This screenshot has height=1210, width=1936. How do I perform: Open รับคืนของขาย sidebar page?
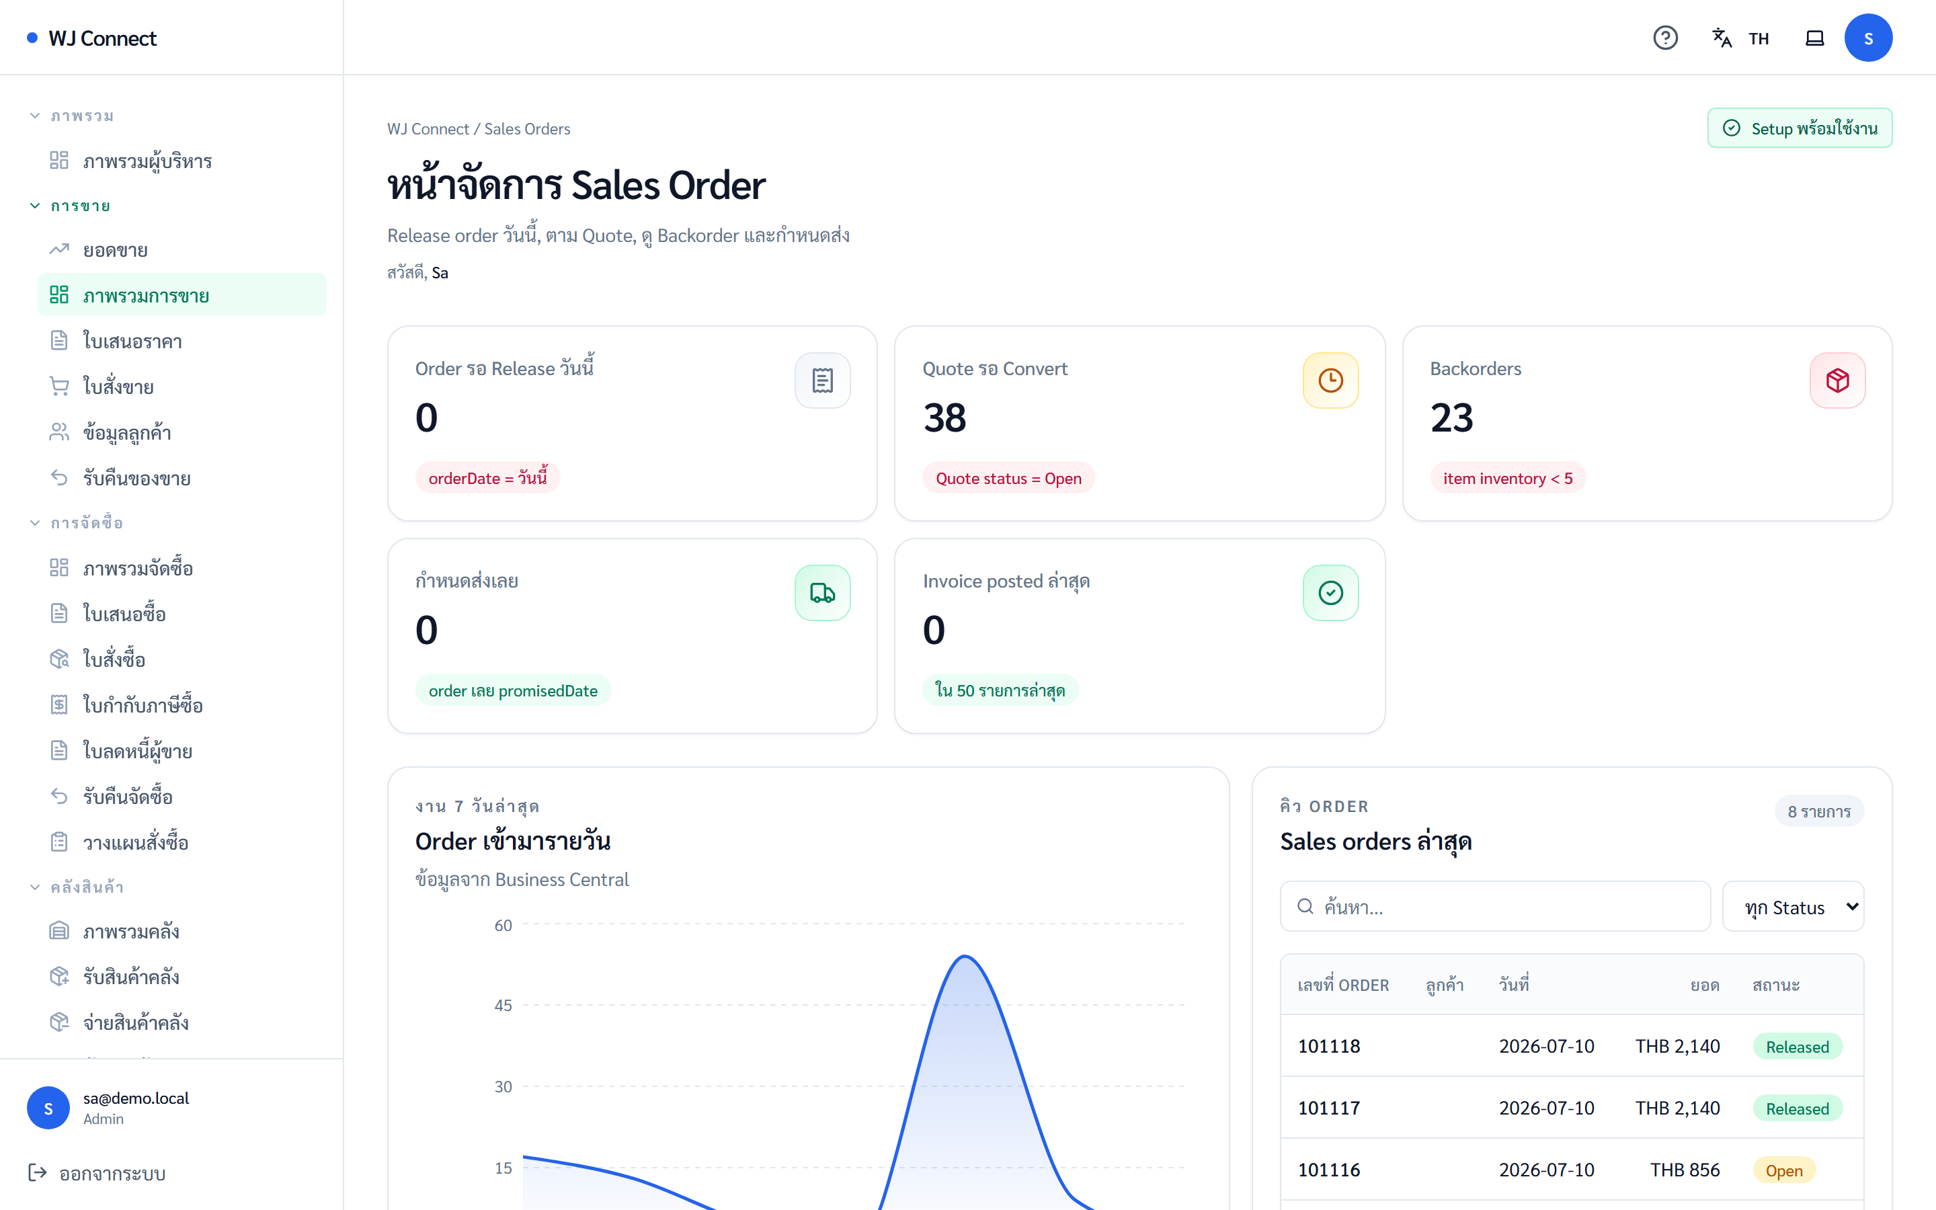coord(182,478)
